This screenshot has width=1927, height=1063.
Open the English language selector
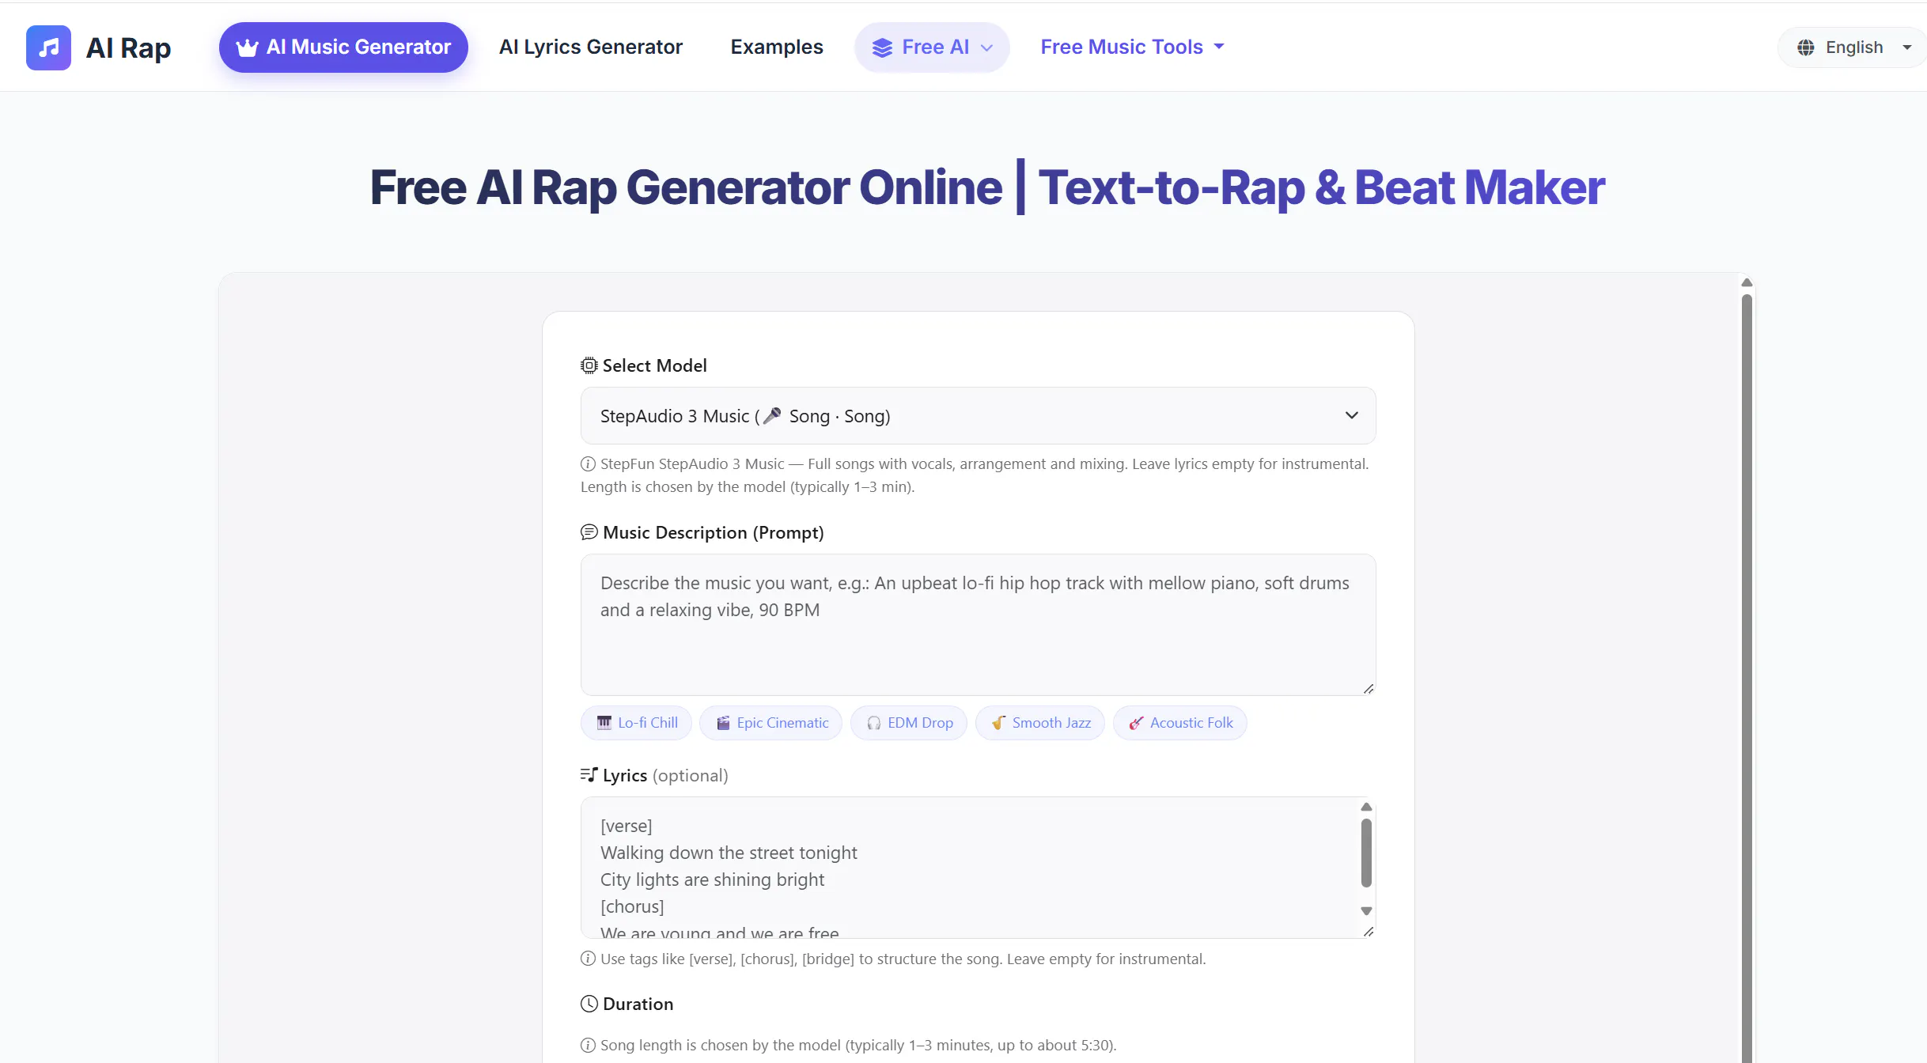click(1853, 47)
